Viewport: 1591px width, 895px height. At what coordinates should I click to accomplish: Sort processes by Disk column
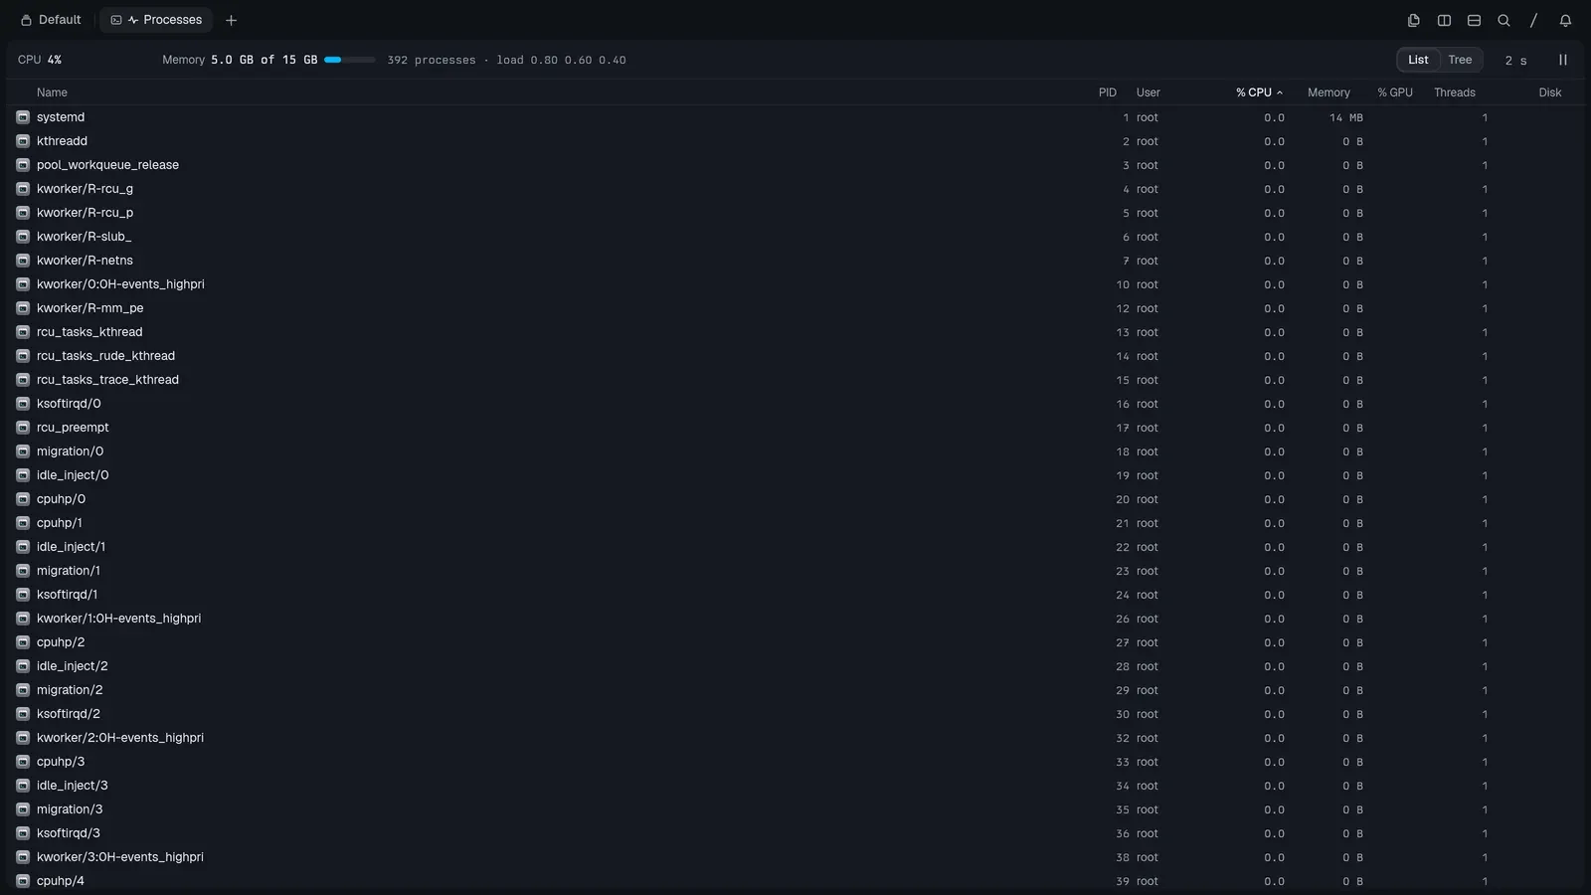pos(1550,92)
